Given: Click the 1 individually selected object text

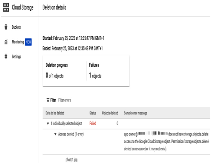Looking at the screenshot, I should pos(66,123).
